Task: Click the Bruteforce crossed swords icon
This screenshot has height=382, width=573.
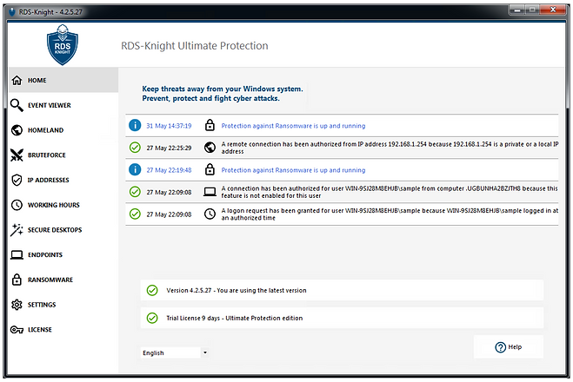Action: [17, 155]
